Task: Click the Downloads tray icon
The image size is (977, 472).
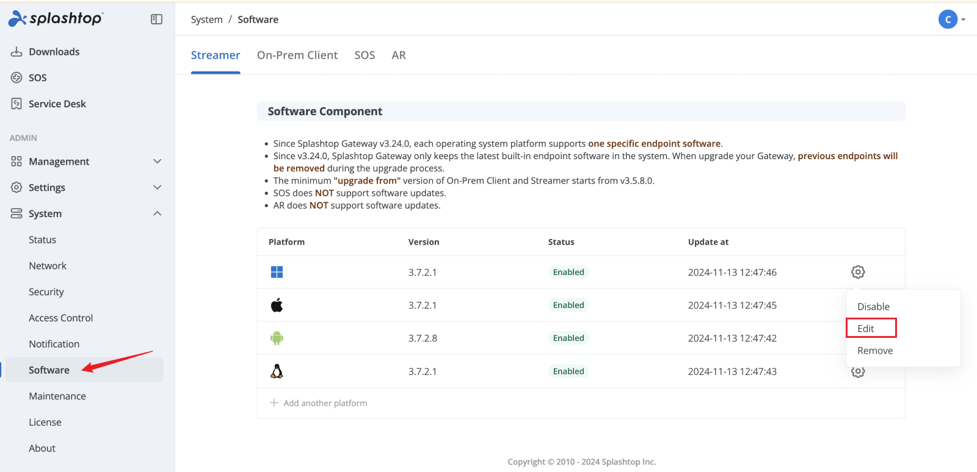Action: (x=16, y=52)
